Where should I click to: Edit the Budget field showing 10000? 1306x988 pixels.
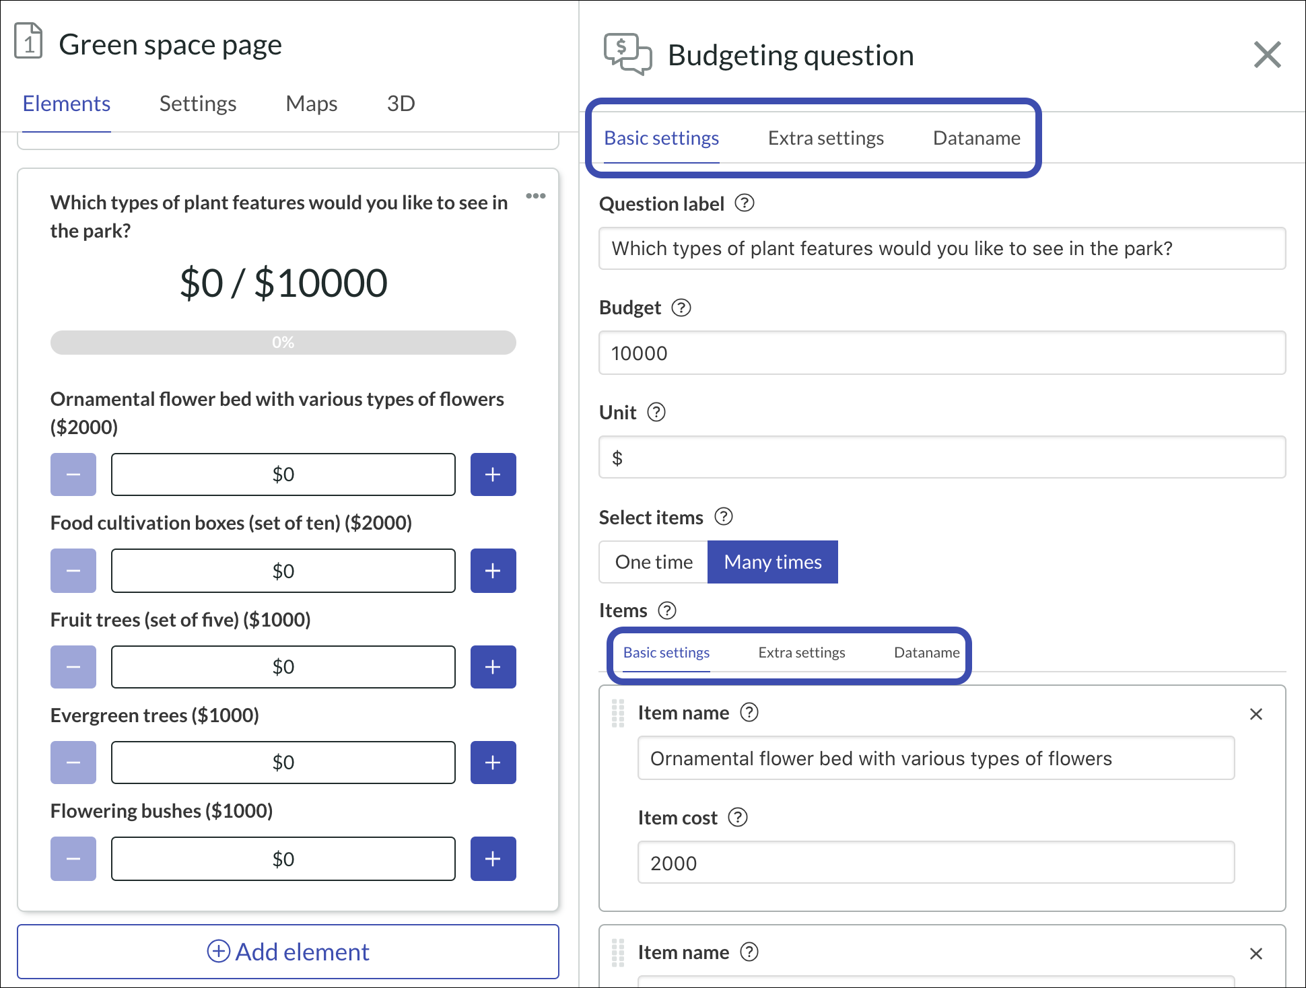coord(942,353)
